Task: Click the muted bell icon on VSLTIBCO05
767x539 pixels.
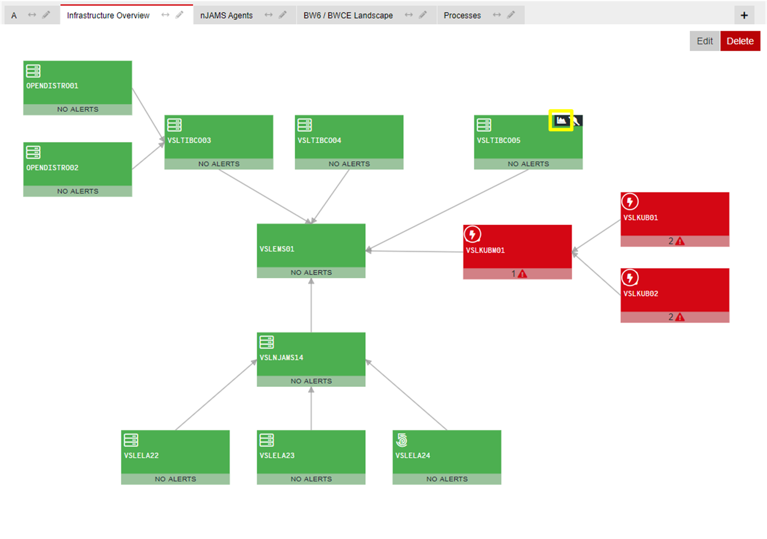Action: pos(576,120)
